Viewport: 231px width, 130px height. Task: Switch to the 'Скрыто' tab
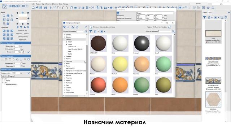click(x=11, y=76)
